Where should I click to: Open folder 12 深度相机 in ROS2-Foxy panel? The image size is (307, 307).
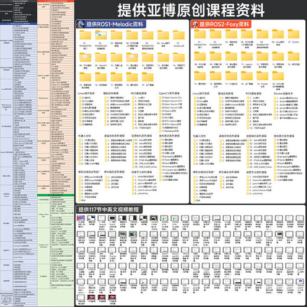point(262,56)
